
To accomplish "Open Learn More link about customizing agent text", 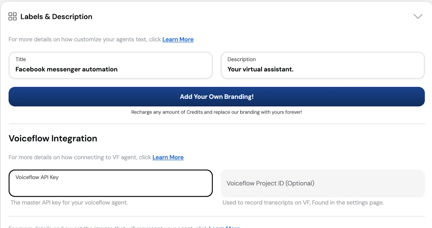I will (178, 39).
